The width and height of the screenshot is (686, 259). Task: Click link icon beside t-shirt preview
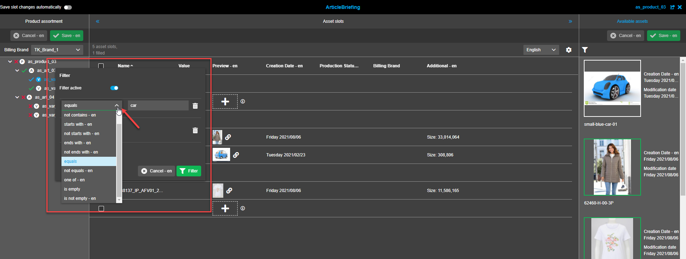[229, 191]
